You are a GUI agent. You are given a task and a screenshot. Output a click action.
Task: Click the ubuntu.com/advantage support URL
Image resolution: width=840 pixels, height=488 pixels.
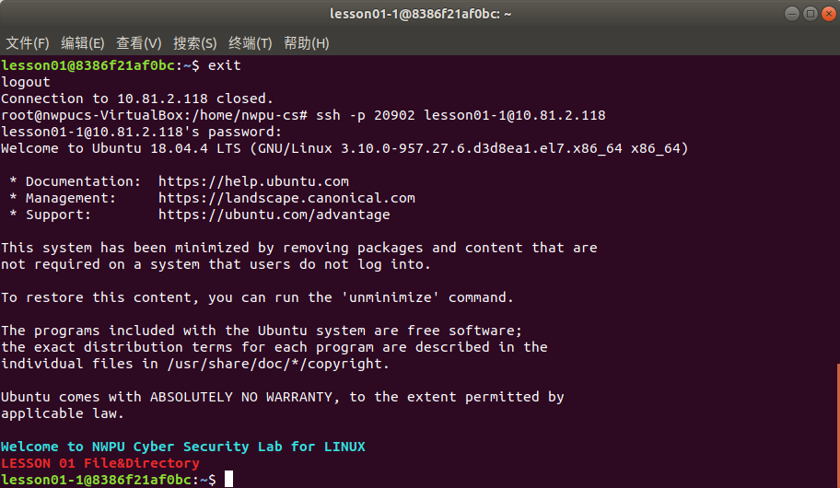274,215
